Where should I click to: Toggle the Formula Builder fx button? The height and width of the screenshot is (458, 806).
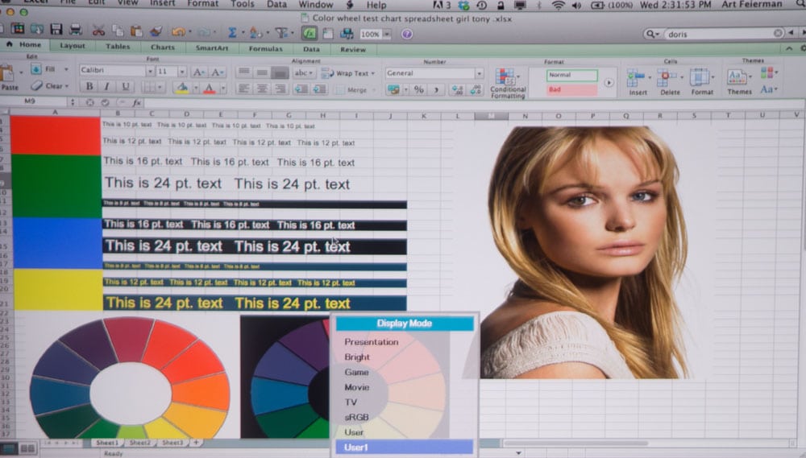pos(309,33)
